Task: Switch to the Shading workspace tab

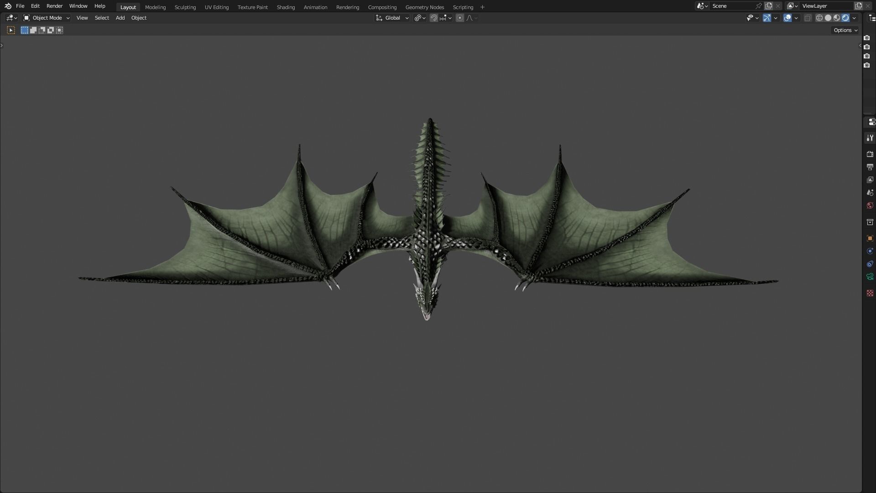Action: pyautogui.click(x=286, y=7)
